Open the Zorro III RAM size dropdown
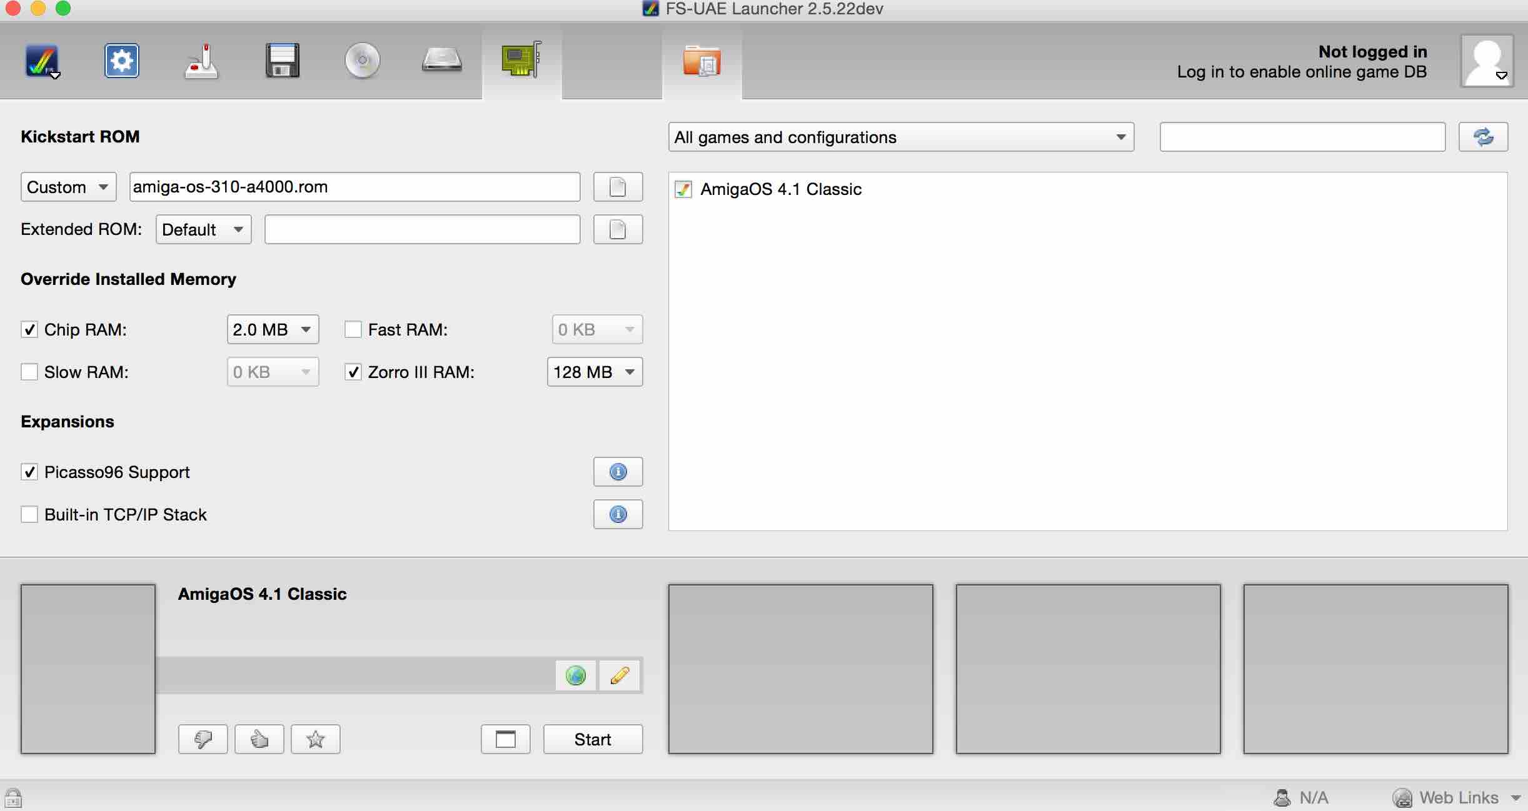This screenshot has width=1528, height=811. coord(595,372)
